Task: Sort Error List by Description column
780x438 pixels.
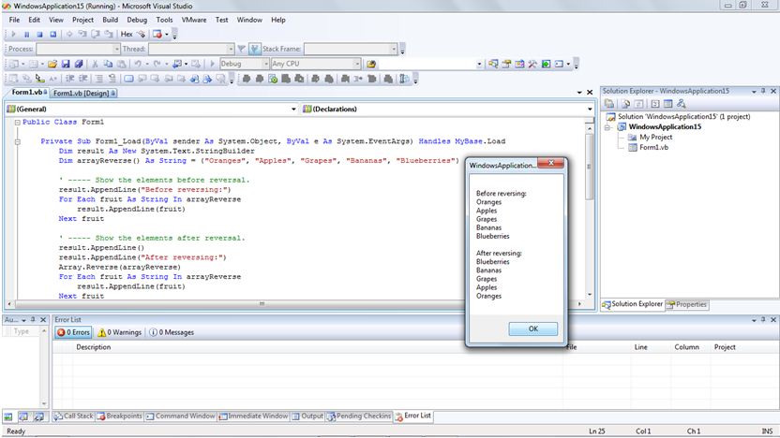Action: pyautogui.click(x=94, y=347)
